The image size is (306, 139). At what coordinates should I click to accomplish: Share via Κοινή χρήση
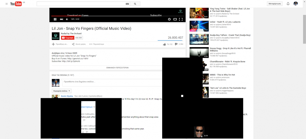pyautogui.click(x=79, y=44)
